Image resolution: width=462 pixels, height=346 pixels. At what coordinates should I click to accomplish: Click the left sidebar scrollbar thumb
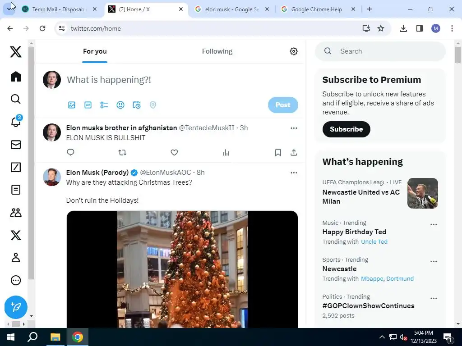31,163
